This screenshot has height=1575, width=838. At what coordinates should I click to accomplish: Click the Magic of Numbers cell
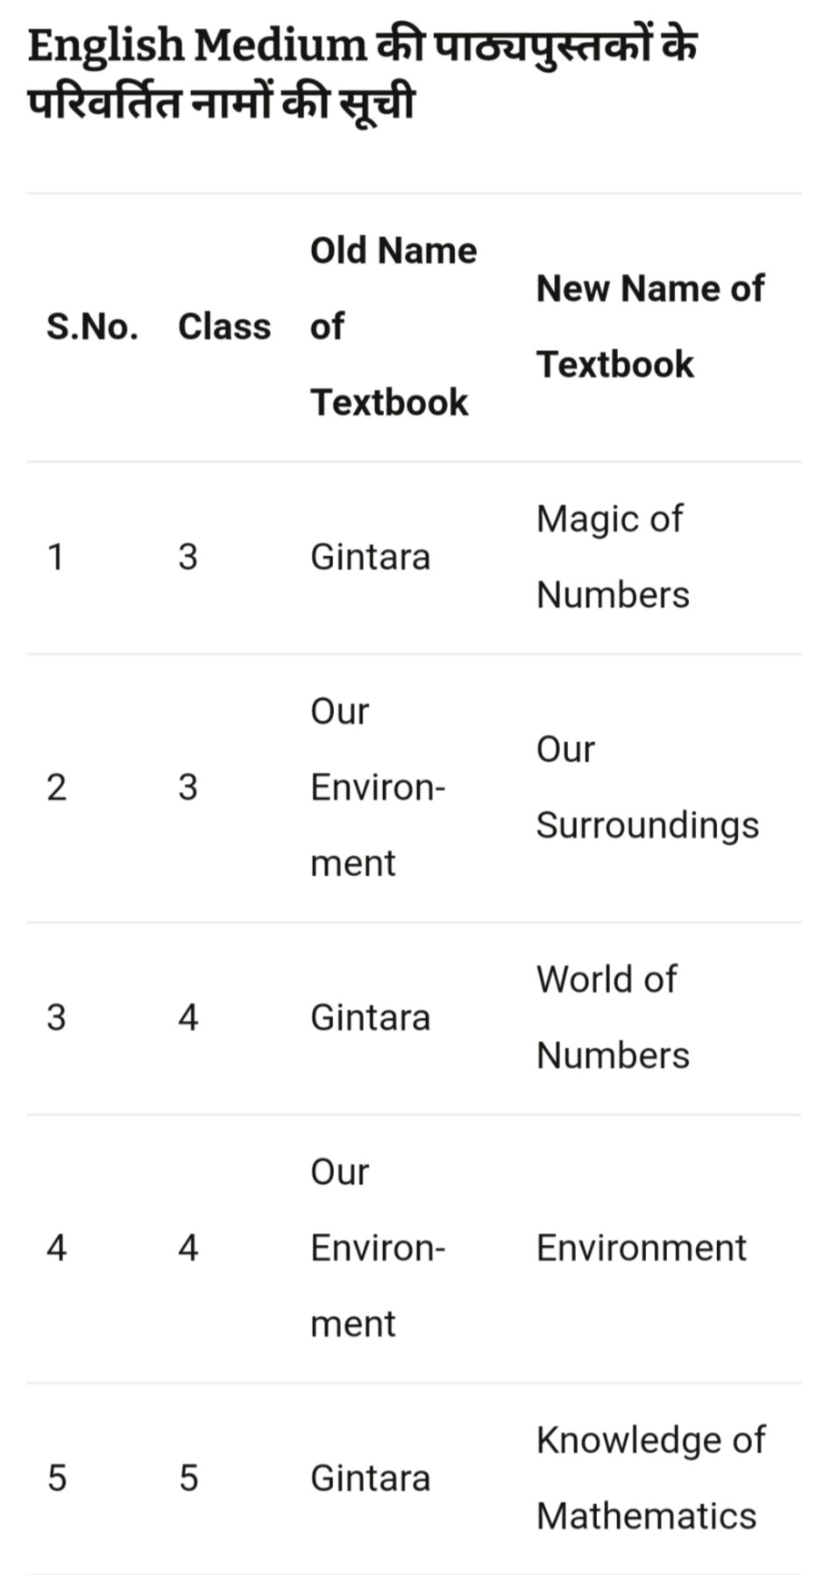[613, 557]
